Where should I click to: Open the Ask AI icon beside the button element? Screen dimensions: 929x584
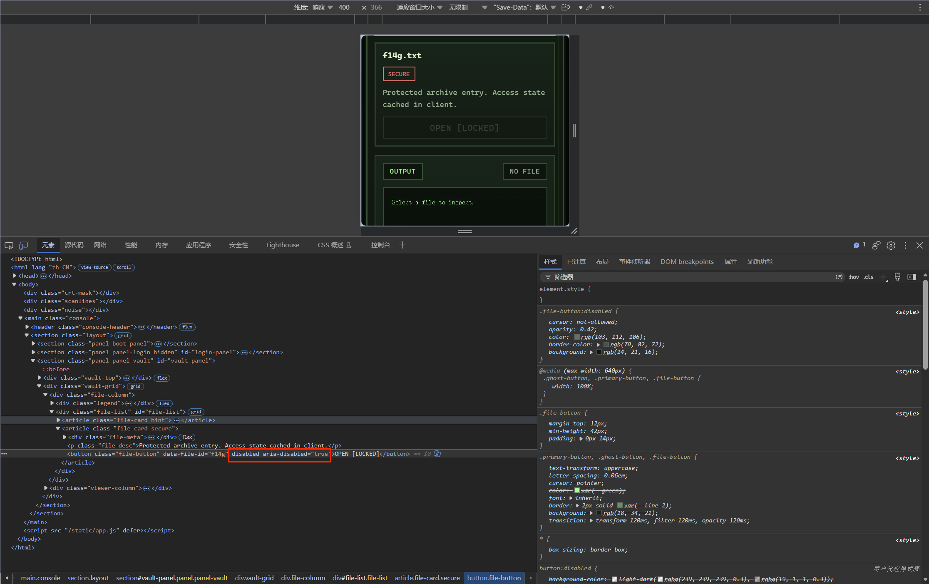click(x=437, y=454)
